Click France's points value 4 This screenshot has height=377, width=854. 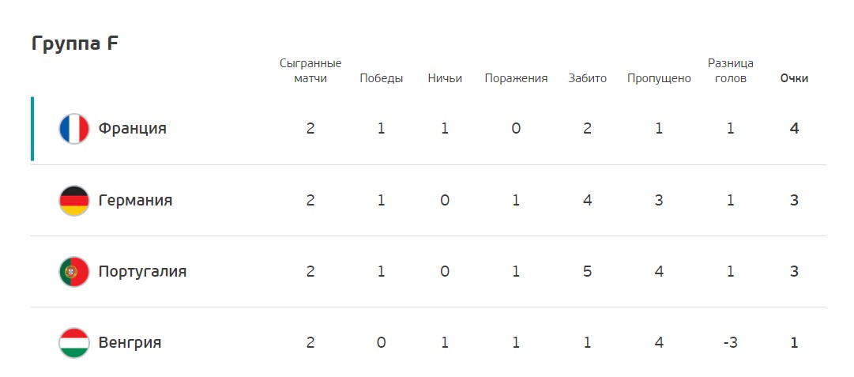794,129
